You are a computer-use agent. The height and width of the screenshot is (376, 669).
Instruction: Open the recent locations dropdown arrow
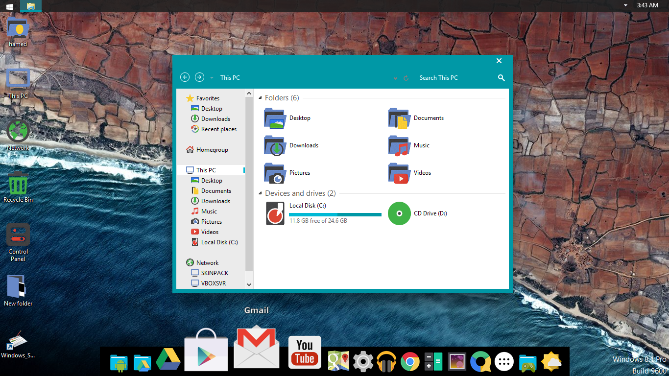tap(212, 78)
